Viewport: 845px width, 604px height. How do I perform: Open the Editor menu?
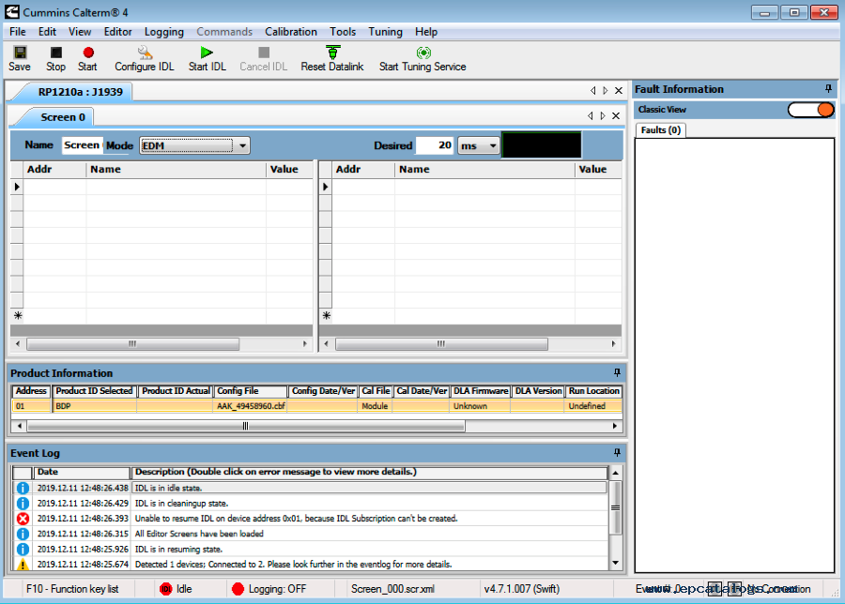coord(118,32)
